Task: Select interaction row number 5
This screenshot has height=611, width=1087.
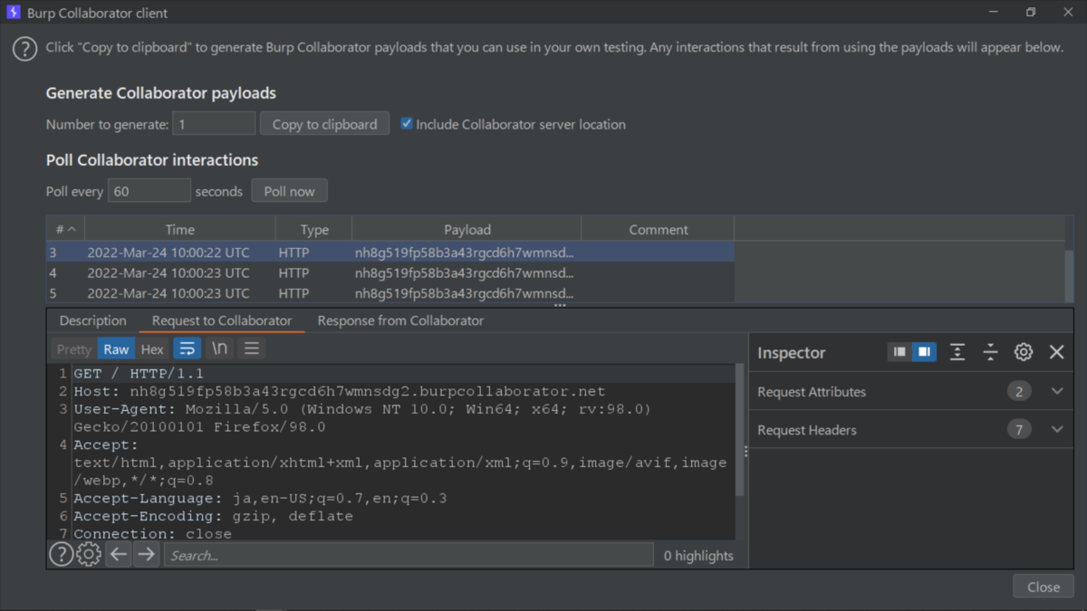Action: click(x=390, y=292)
